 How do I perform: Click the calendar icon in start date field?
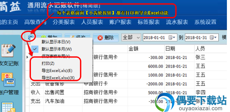tap(170, 37)
